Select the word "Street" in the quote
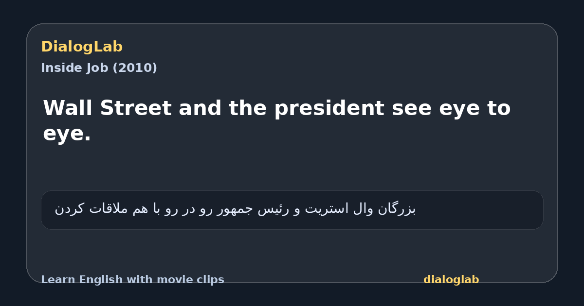 [x=135, y=108]
